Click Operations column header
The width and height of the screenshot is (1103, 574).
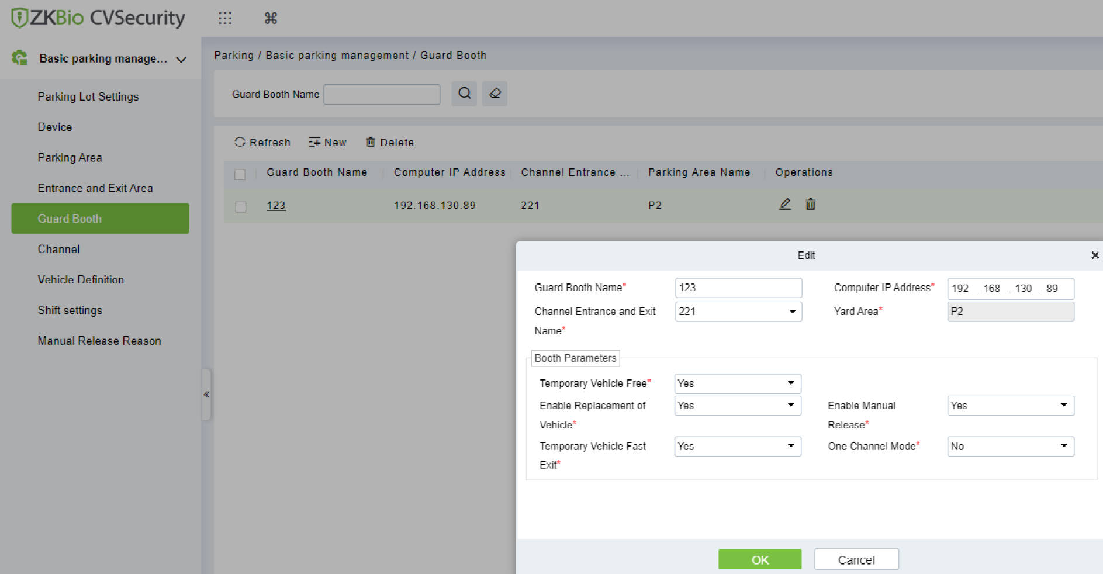click(804, 172)
